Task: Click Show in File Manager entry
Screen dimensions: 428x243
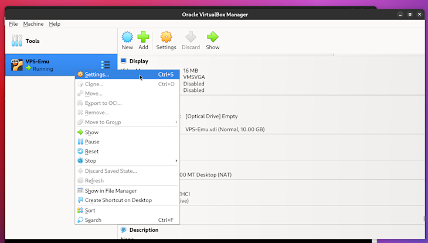Action: [110, 191]
